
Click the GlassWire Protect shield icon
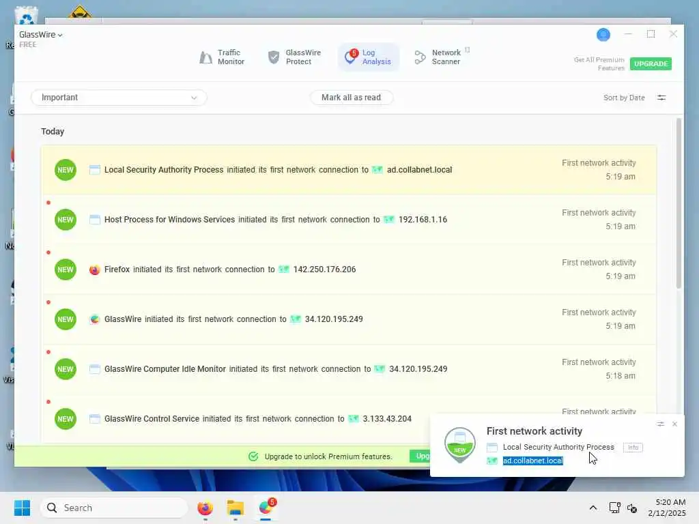tap(274, 57)
